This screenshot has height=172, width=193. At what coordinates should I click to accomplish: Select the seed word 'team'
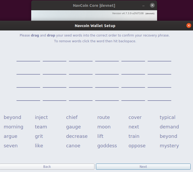tap(41, 127)
